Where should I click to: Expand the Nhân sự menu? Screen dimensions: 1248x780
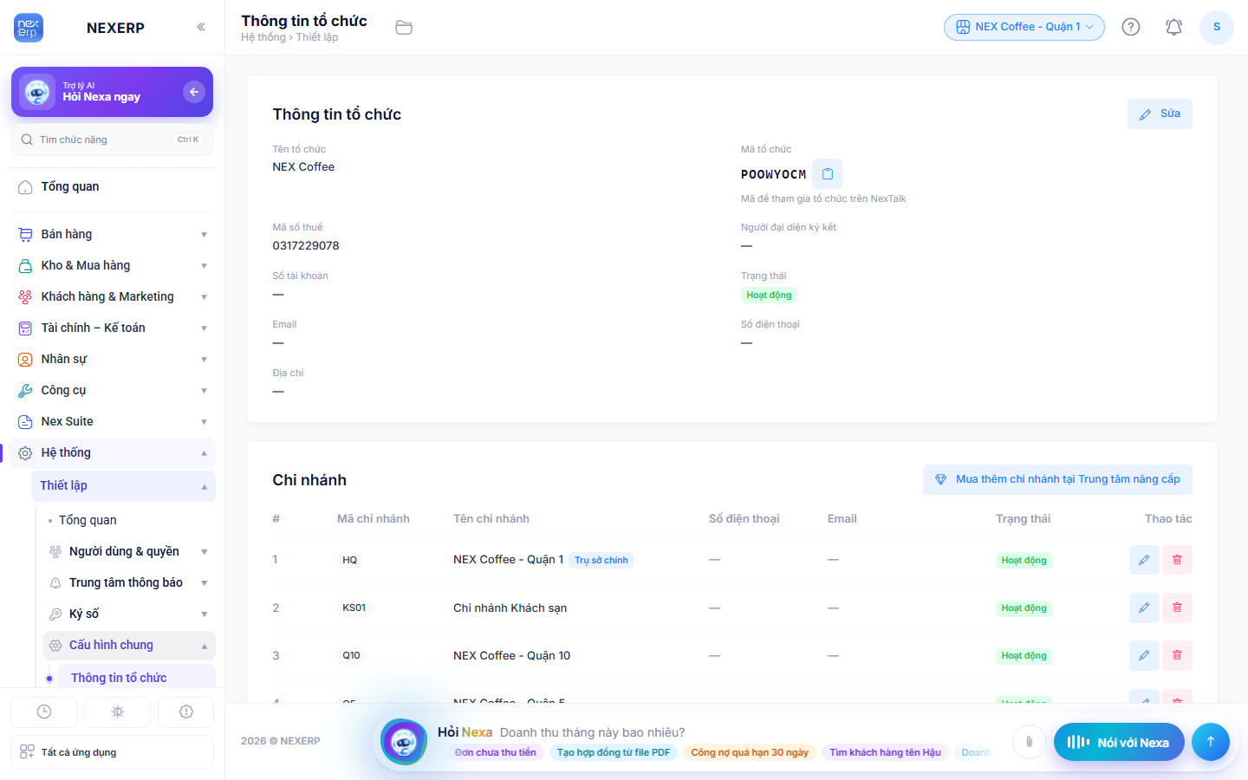point(111,359)
